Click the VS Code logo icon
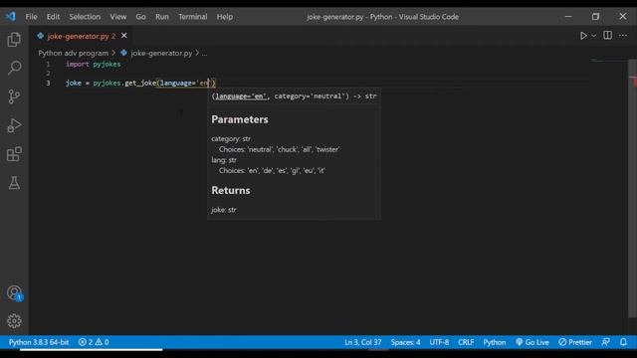This screenshot has width=637, height=358. coord(11,17)
